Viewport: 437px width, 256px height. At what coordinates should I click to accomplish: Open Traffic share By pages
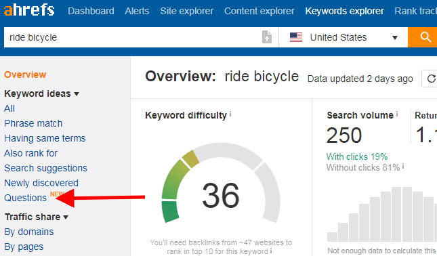point(24,247)
